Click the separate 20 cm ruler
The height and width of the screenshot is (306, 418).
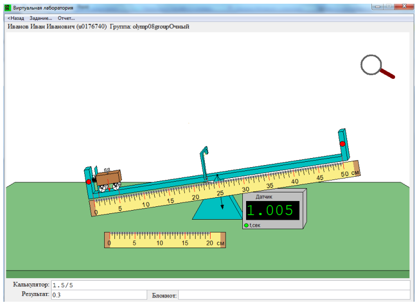(165, 240)
